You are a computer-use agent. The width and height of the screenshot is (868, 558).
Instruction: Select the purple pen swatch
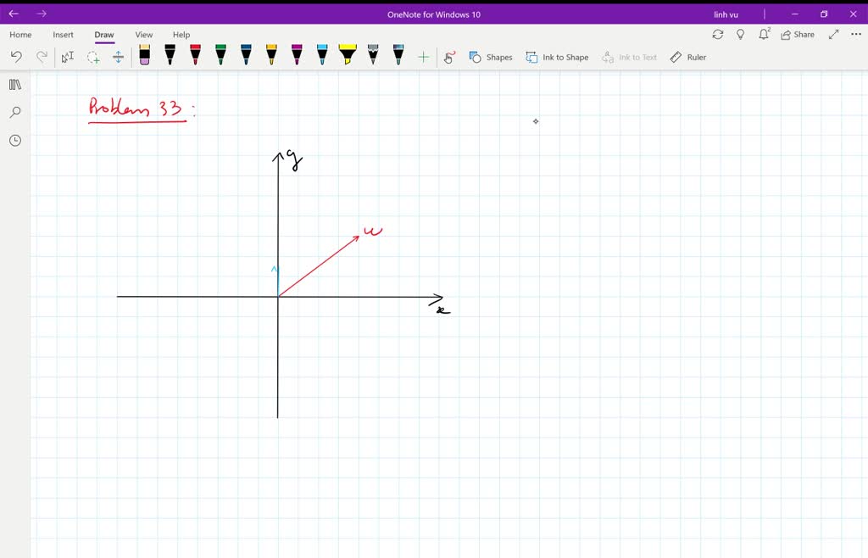click(x=297, y=56)
